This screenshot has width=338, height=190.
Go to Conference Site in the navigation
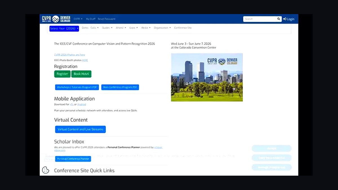pos(183,28)
